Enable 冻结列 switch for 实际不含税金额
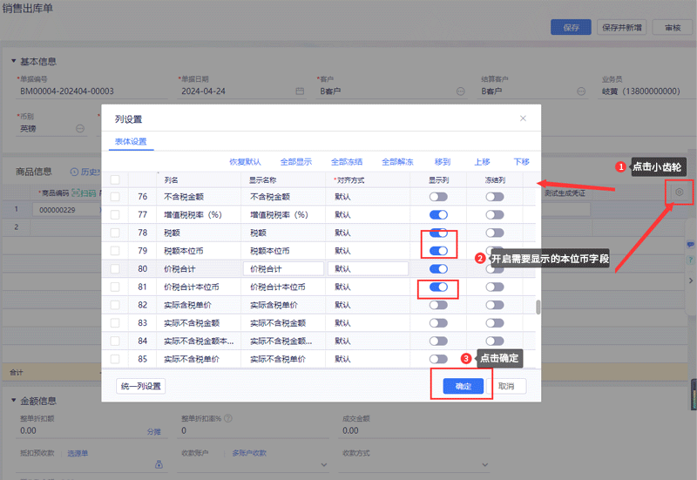This screenshot has width=697, height=480. [495, 323]
